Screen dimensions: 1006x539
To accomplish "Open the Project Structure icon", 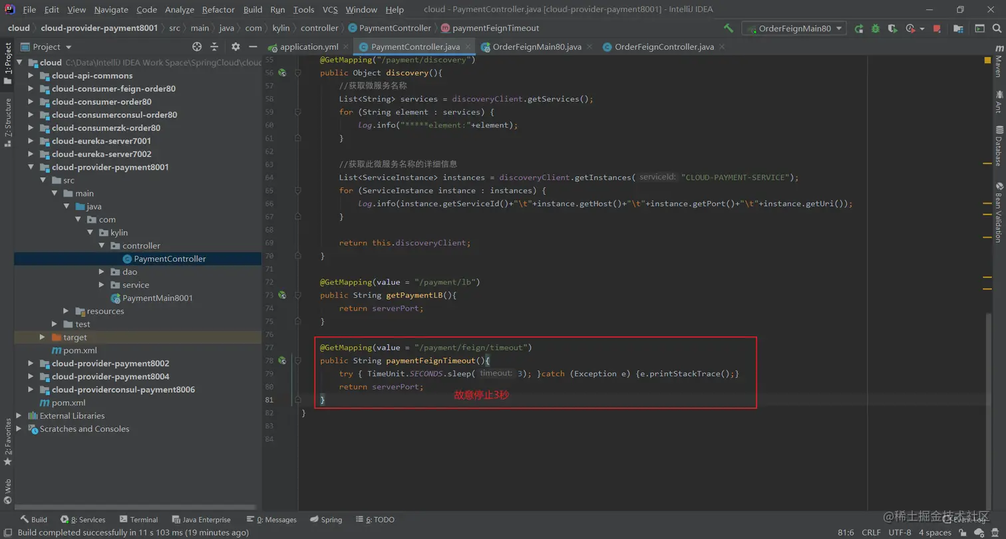I will pyautogui.click(x=958, y=29).
